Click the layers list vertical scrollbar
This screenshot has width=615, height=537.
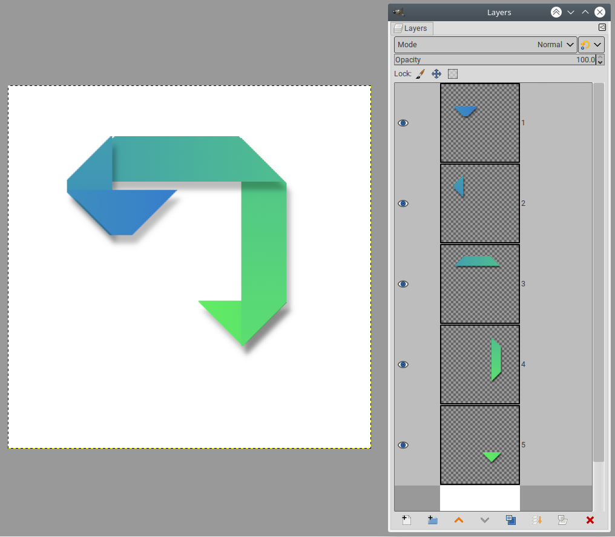point(599,272)
